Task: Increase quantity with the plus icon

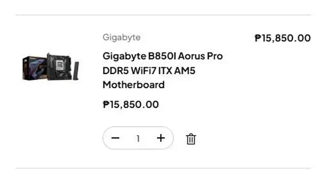Action: coord(161,138)
